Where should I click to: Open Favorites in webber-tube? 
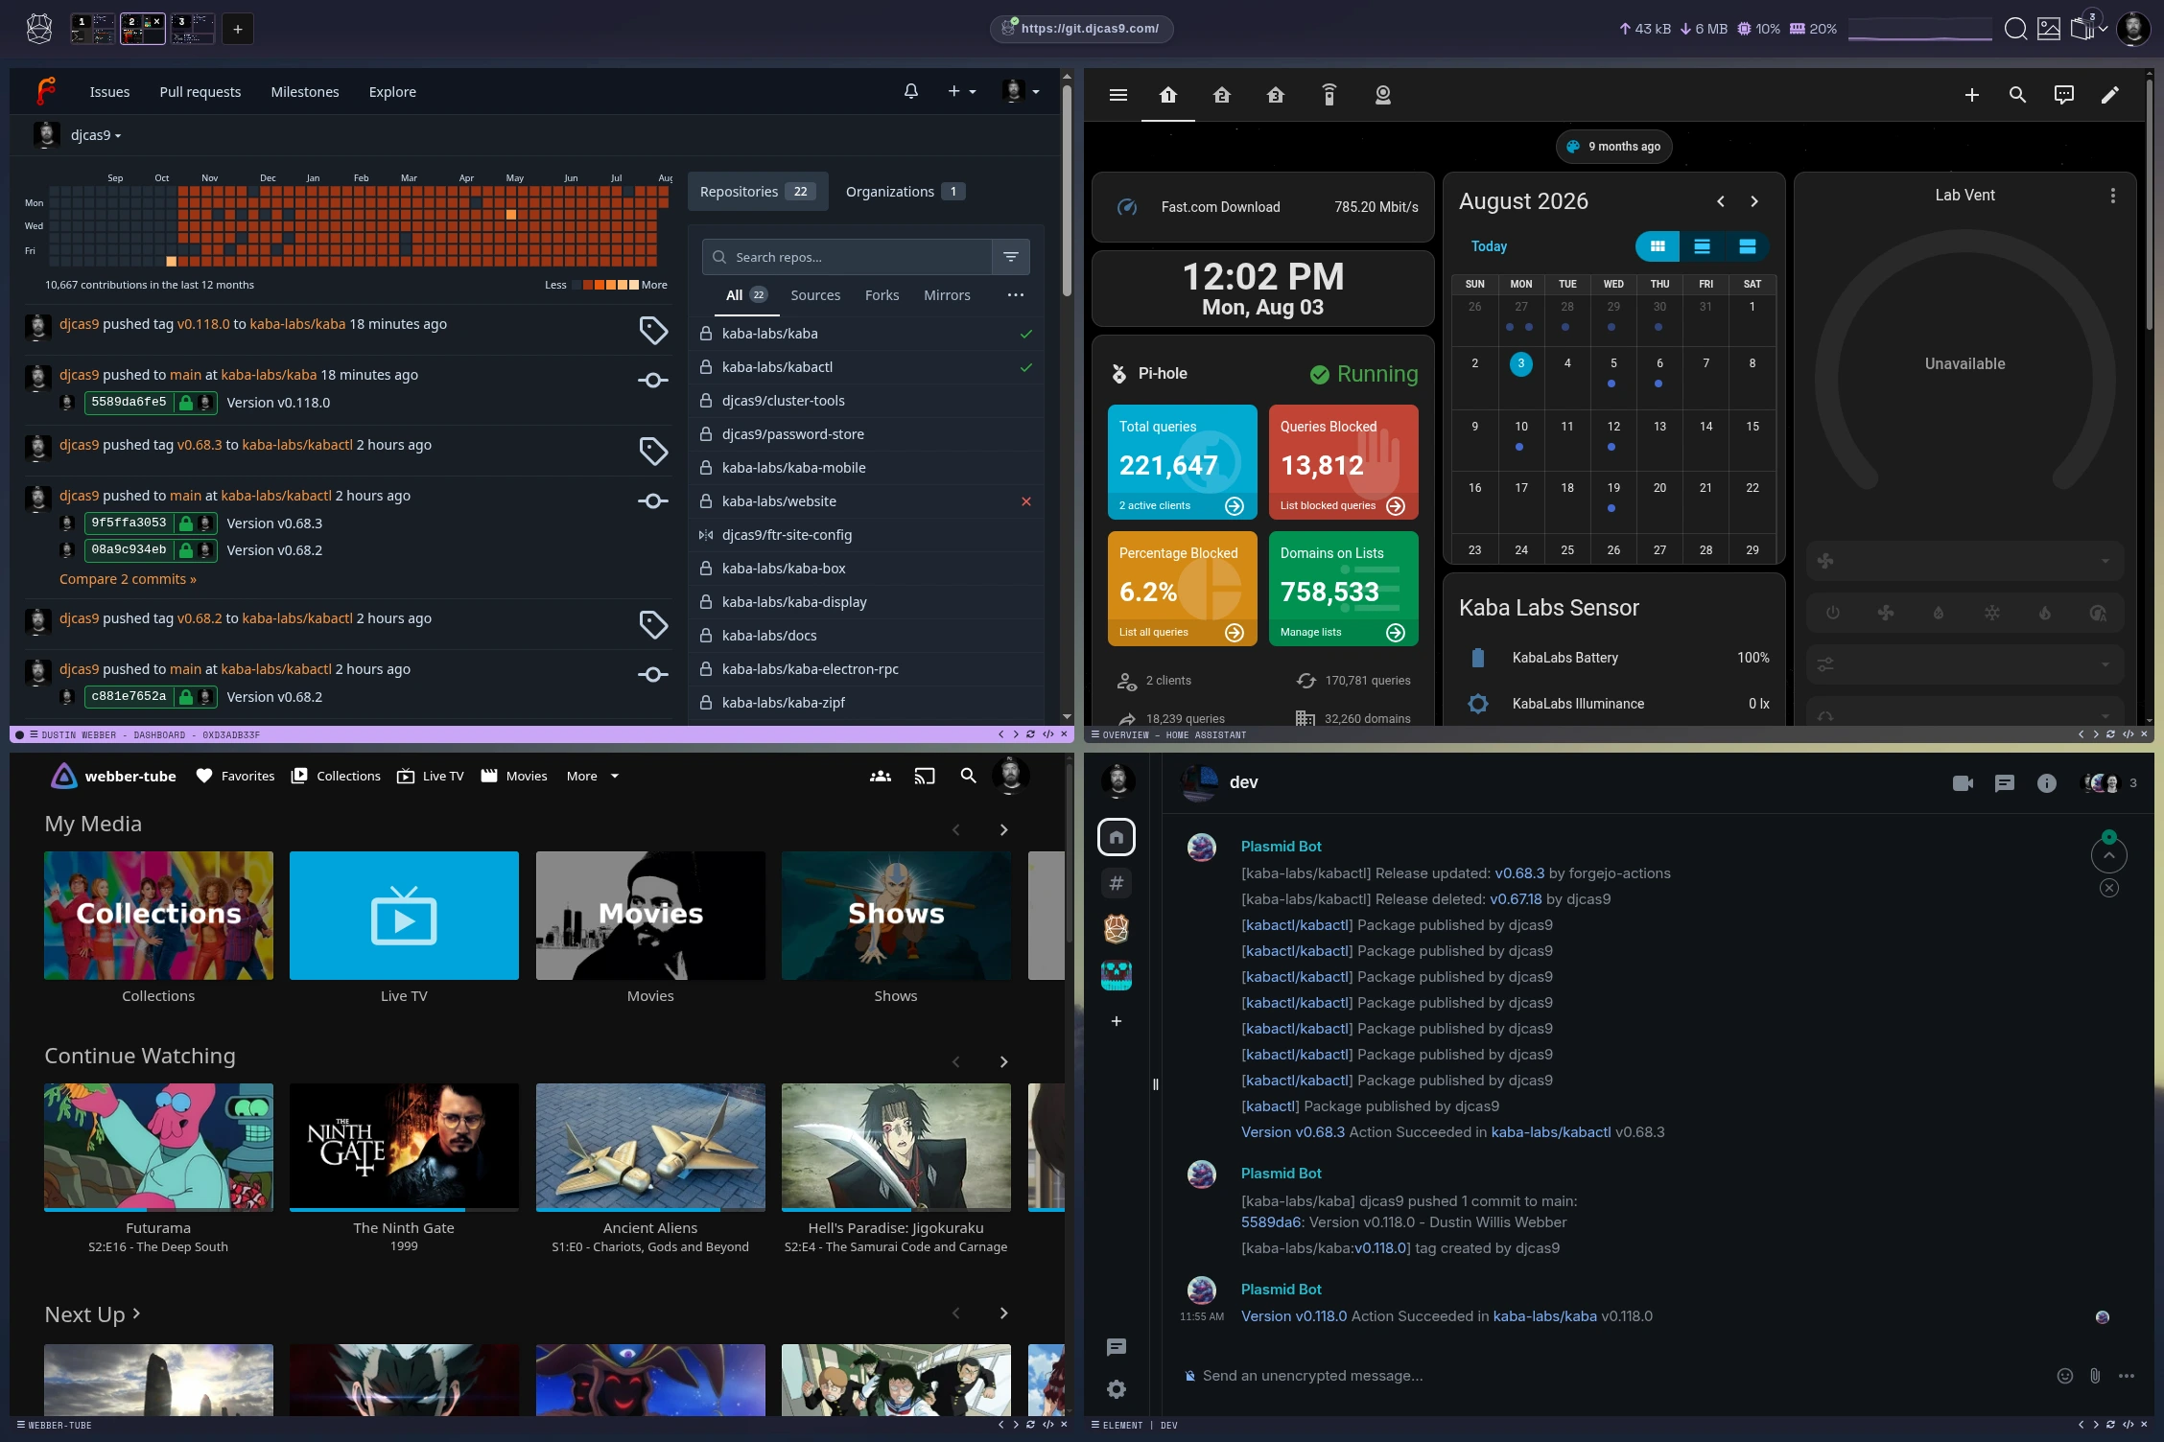click(235, 776)
